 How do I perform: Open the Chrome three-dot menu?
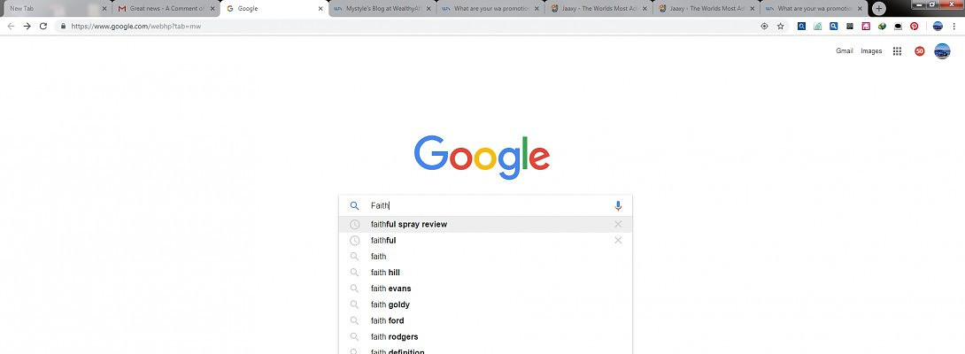[x=954, y=27]
